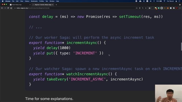Click the Bluetooth status icon
This screenshot has height=102, width=182.
coord(154,1)
